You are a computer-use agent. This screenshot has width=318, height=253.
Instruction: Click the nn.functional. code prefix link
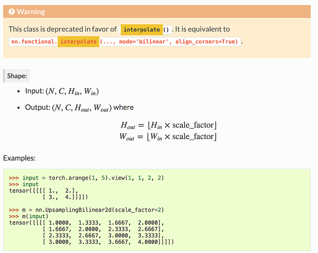(34, 41)
